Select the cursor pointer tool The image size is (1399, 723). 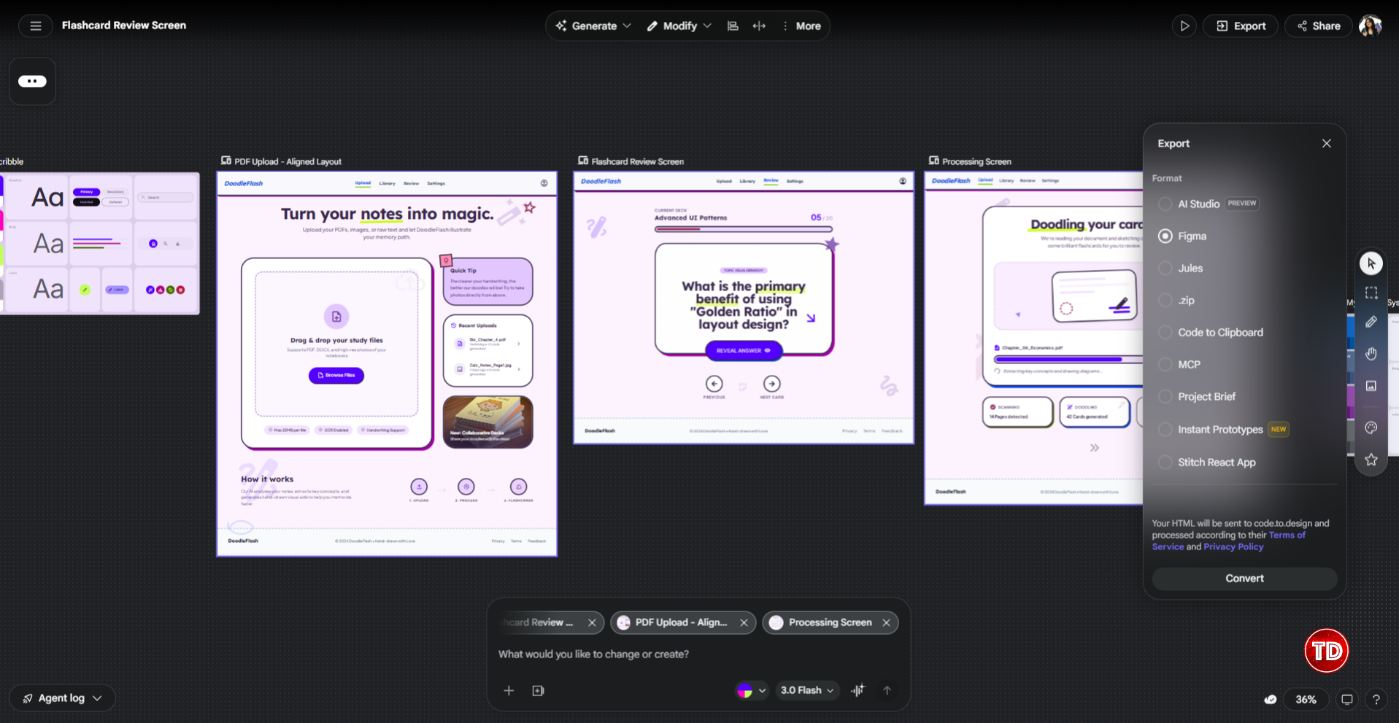coord(1371,263)
